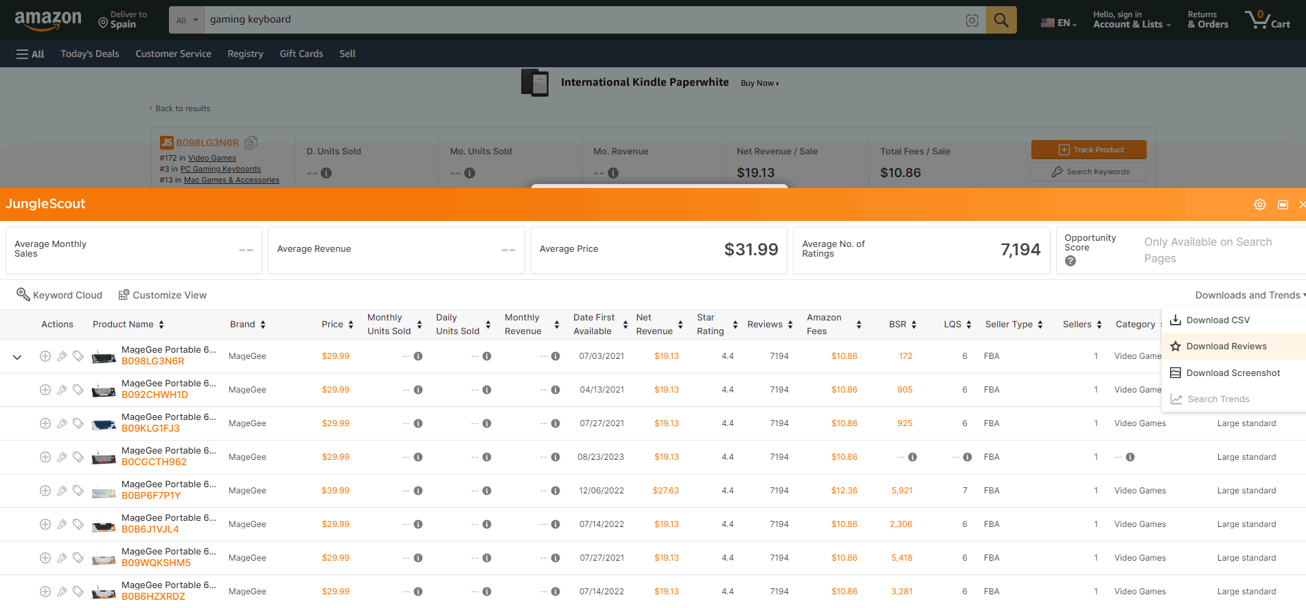Screen dimensions: 1306x608
Task: Select Download CSV menu item
Action: [x=1233, y=320]
